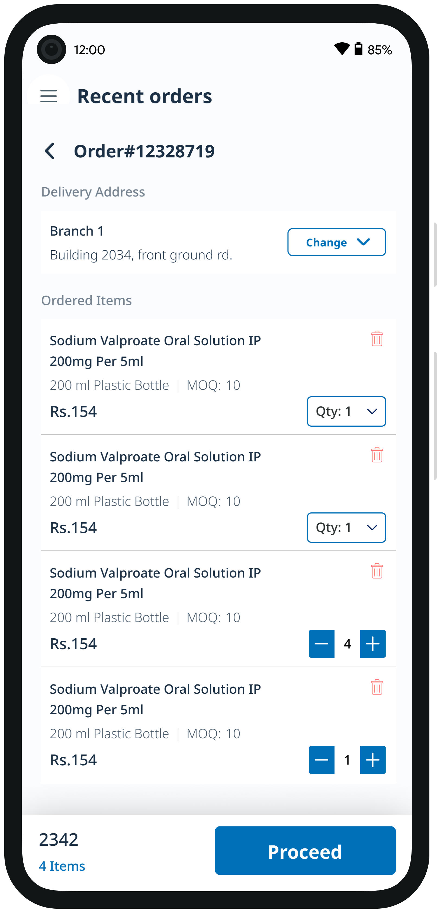This screenshot has height=913, width=437.
Task: Open the hamburger navigation menu
Action: pos(49,96)
